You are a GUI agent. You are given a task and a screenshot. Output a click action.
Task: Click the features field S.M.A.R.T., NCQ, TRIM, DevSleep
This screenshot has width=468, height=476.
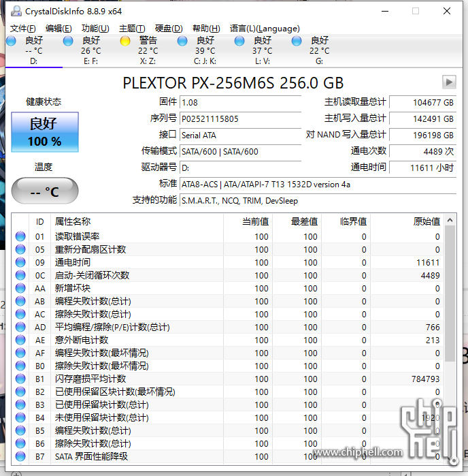pos(318,201)
